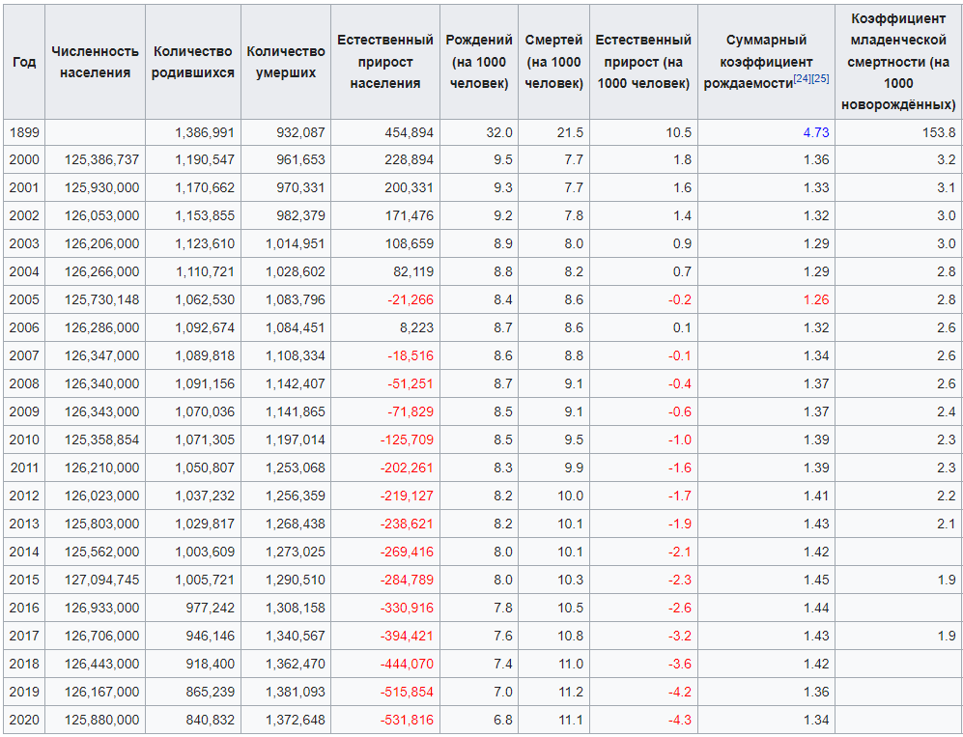The width and height of the screenshot is (963, 737).
Task: Click death rate value 10.8
Action: pyautogui.click(x=571, y=637)
